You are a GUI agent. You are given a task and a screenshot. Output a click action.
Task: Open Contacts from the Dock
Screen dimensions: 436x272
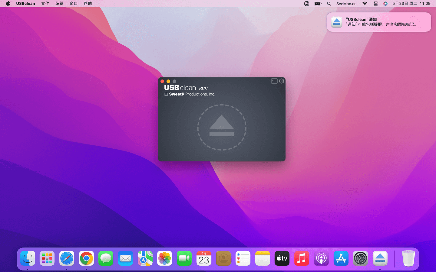223,258
